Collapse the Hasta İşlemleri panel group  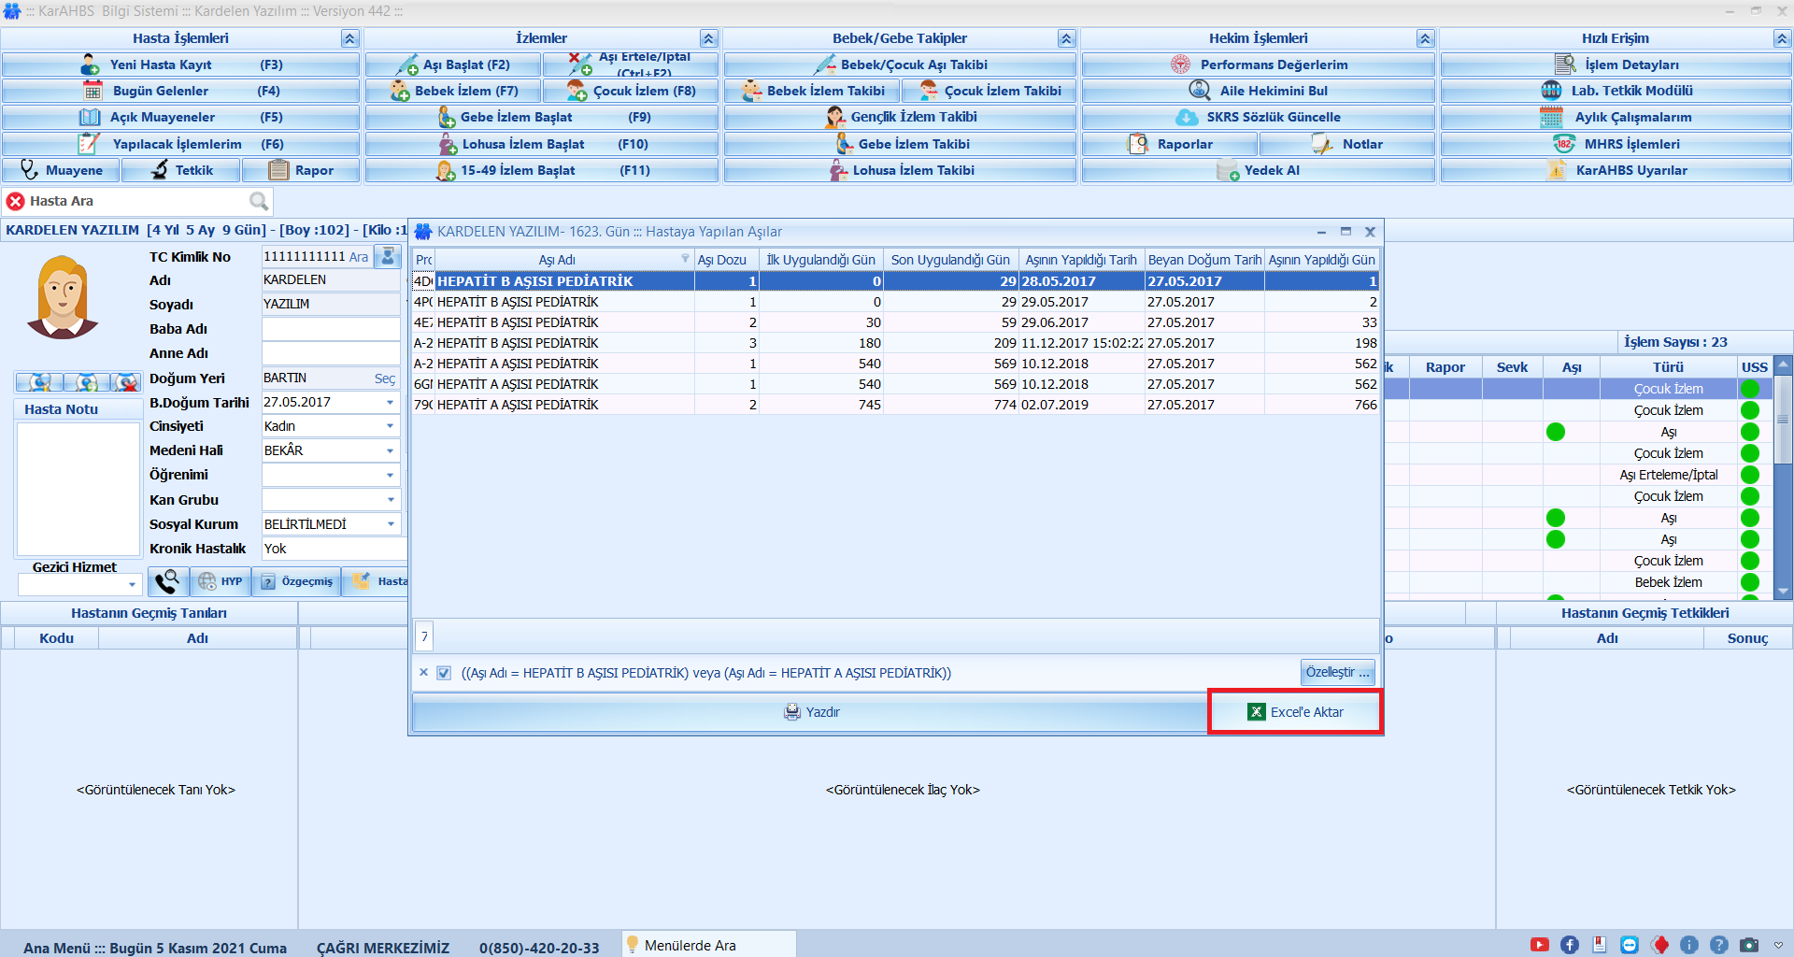click(x=349, y=38)
